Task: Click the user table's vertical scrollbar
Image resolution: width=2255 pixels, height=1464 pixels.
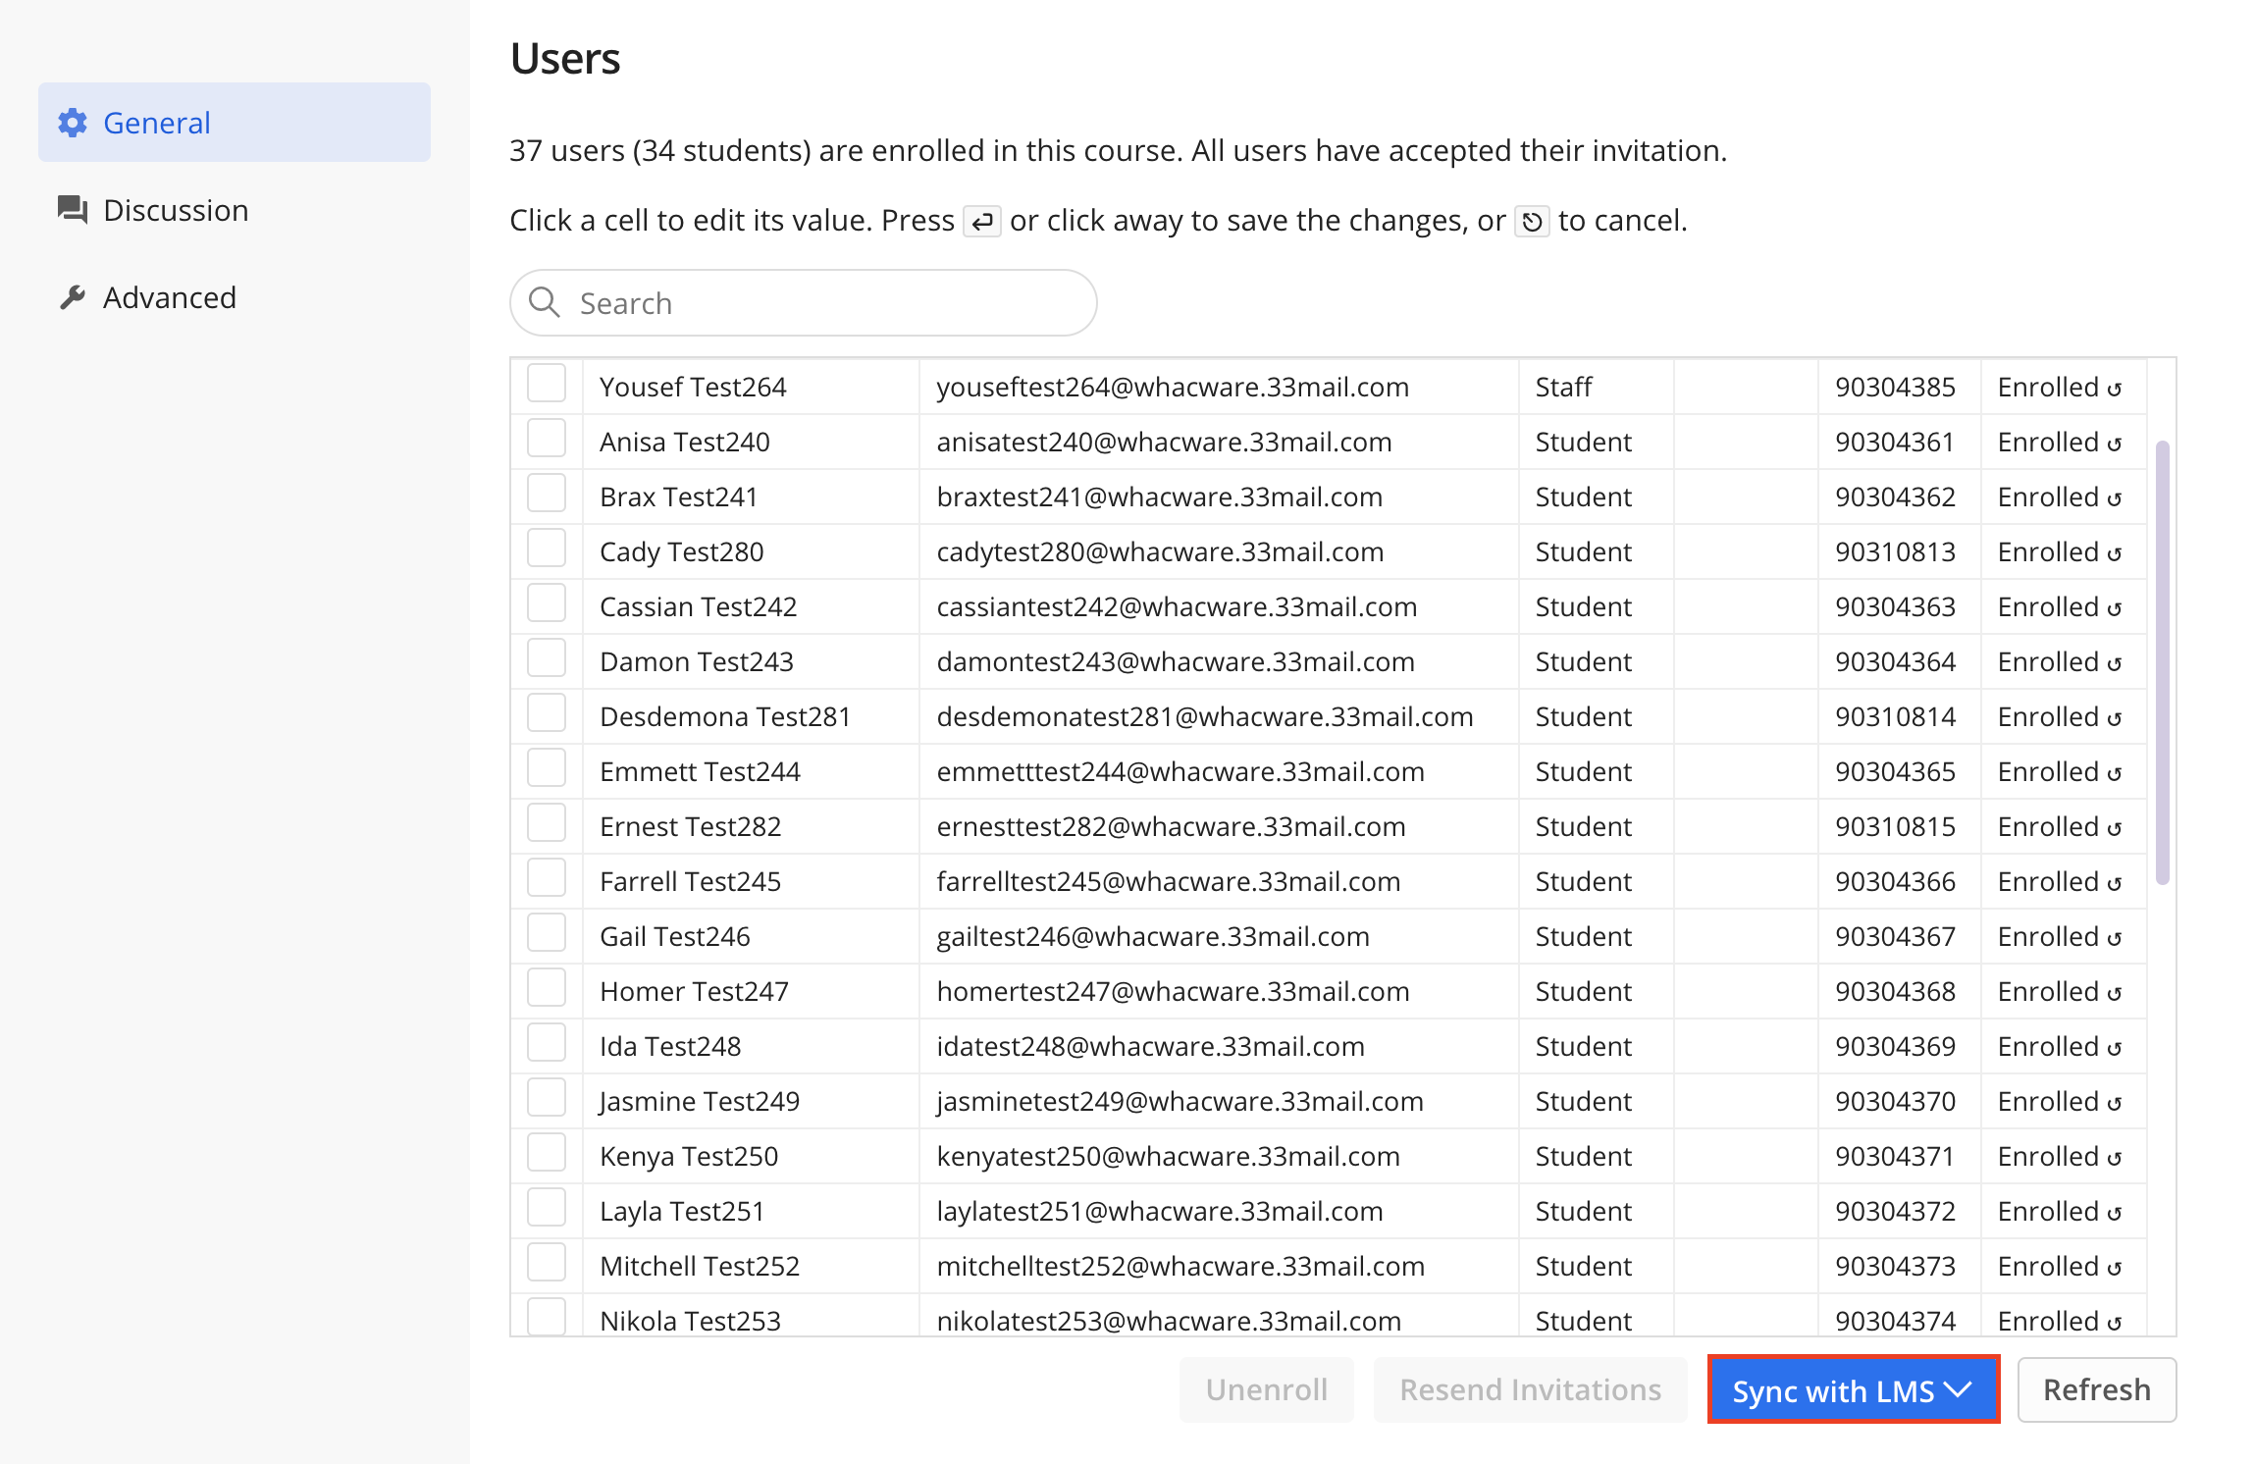Action: click(2162, 662)
